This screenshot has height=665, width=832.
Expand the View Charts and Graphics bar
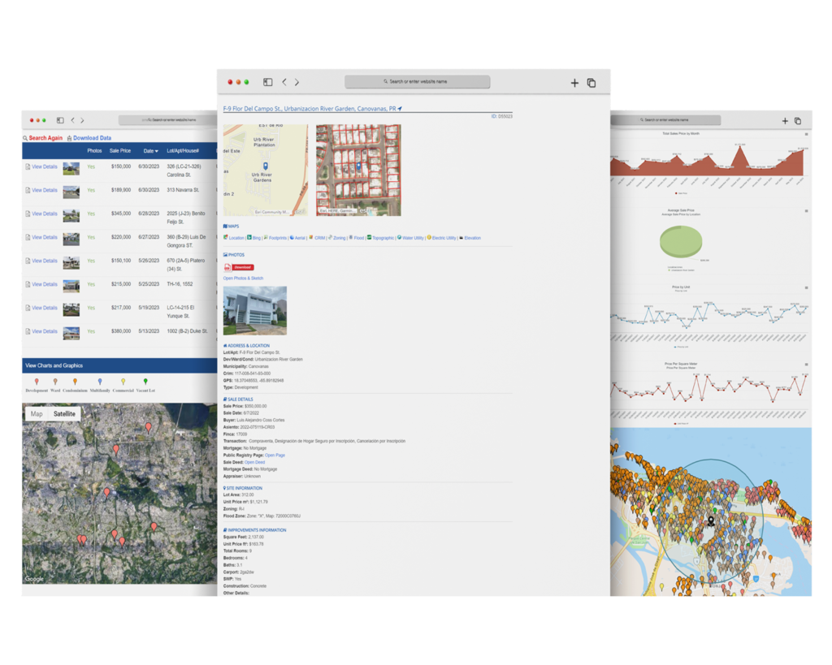(x=54, y=366)
